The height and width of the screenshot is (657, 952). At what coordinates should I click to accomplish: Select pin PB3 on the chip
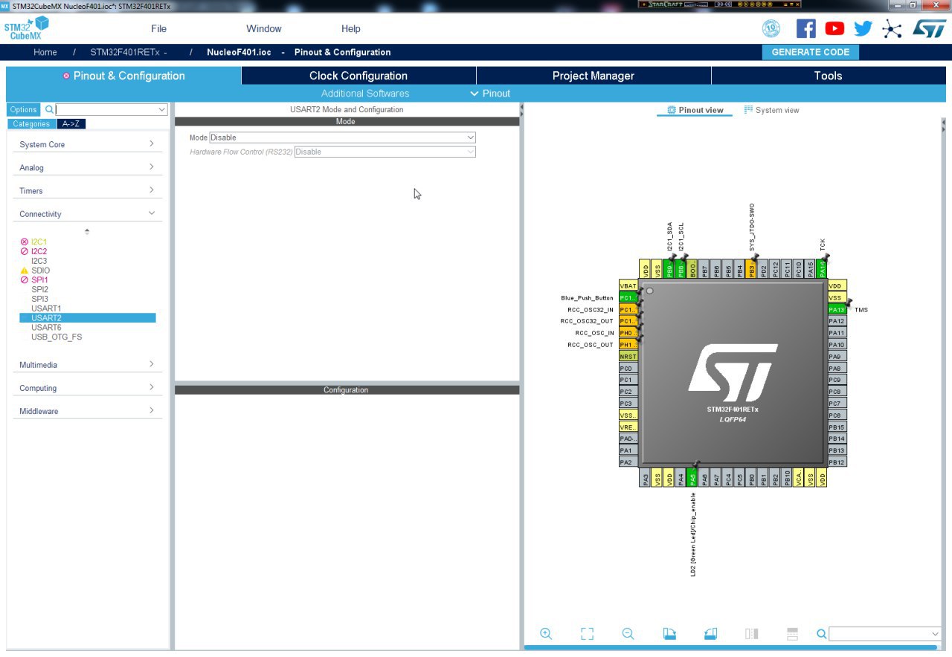click(x=752, y=269)
